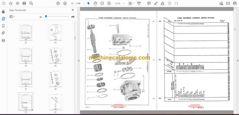
Task: Open the Sign document pen tool
Action: [163, 3]
